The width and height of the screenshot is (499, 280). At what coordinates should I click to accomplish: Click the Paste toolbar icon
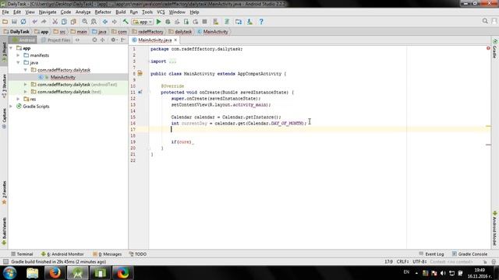[73, 22]
